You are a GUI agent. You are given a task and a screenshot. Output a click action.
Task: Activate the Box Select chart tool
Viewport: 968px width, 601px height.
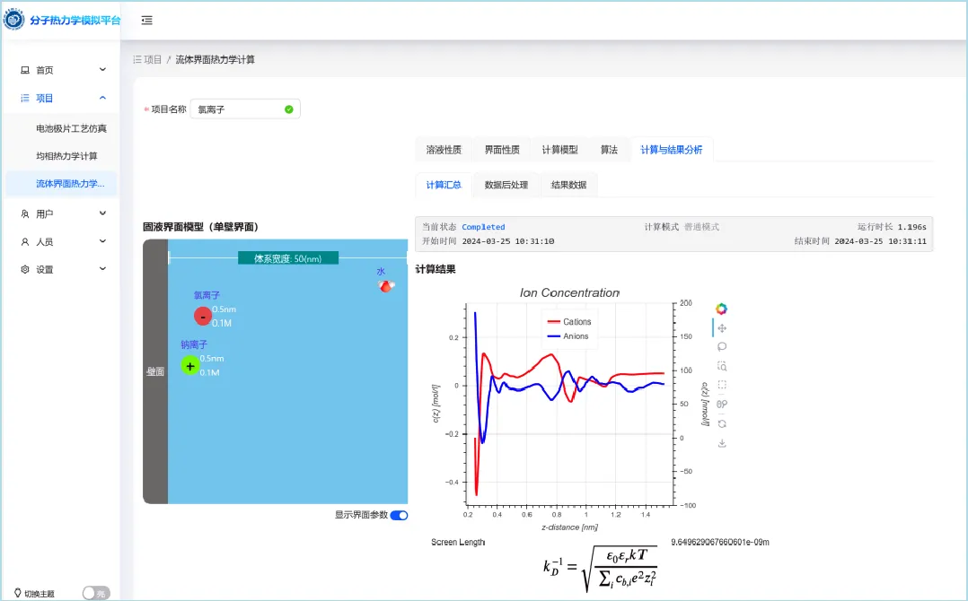pyautogui.click(x=721, y=385)
